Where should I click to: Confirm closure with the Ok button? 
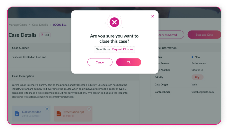pyautogui.click(x=128, y=62)
